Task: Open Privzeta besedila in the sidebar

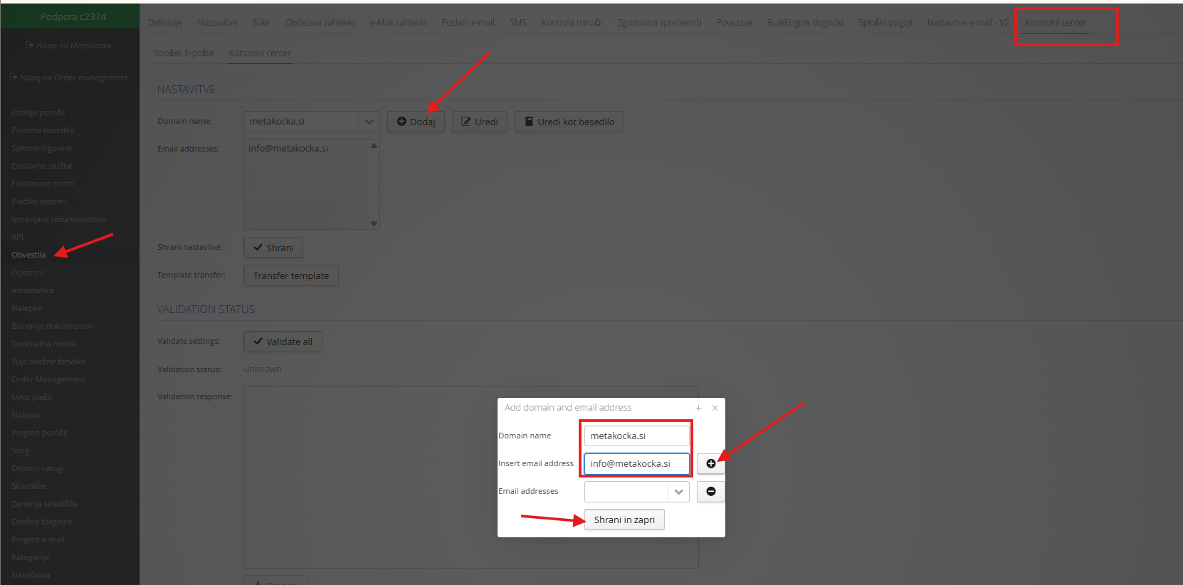Action: (43, 130)
